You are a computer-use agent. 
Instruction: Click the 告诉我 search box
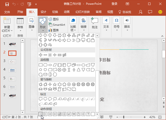click(x=125, y=12)
